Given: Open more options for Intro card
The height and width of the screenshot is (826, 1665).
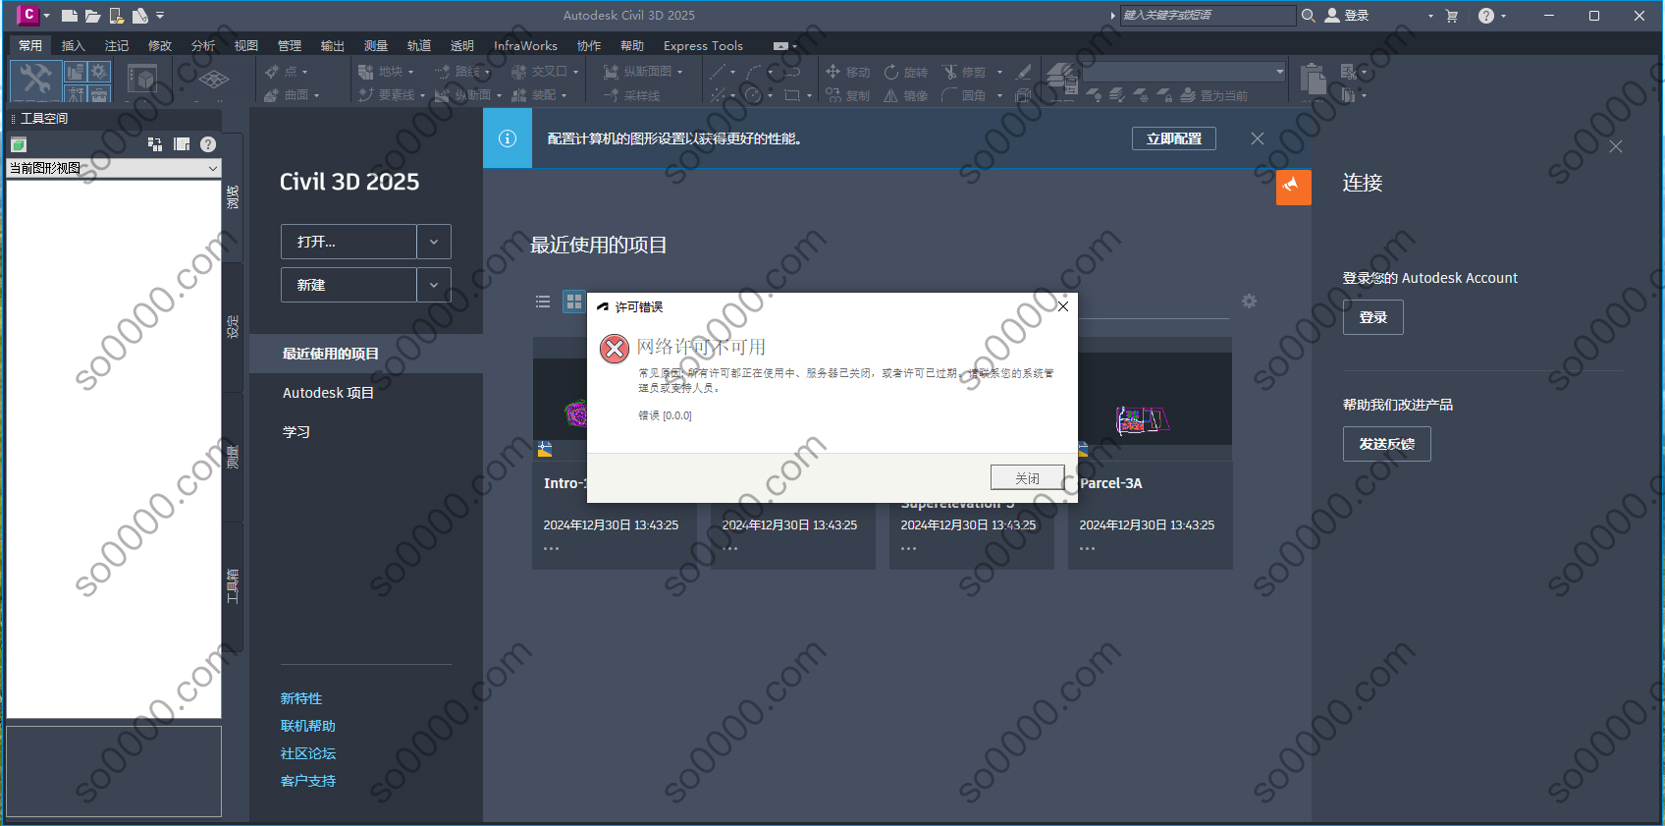Looking at the screenshot, I should [x=551, y=549].
